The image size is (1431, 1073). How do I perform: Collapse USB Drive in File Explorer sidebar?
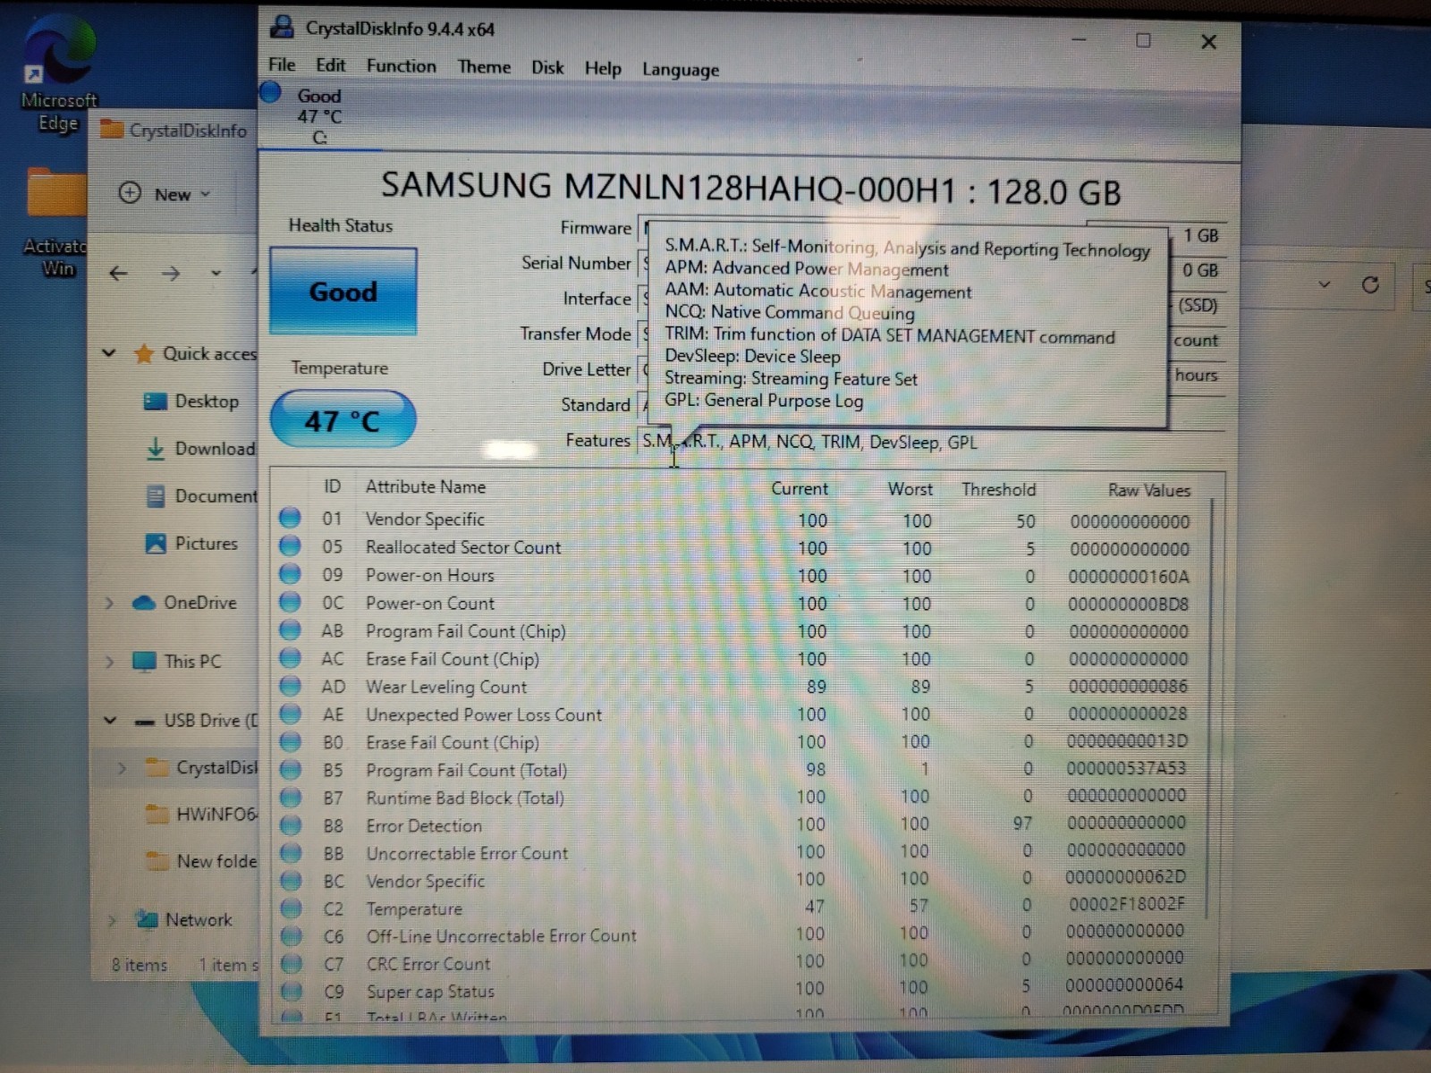tap(110, 720)
